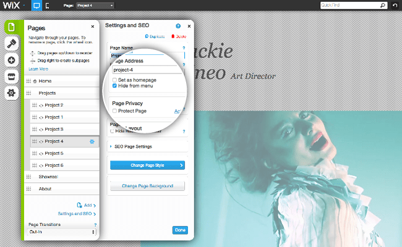This screenshot has height=247, width=402.
Task: Click the About row drag handle
Action: point(28,189)
